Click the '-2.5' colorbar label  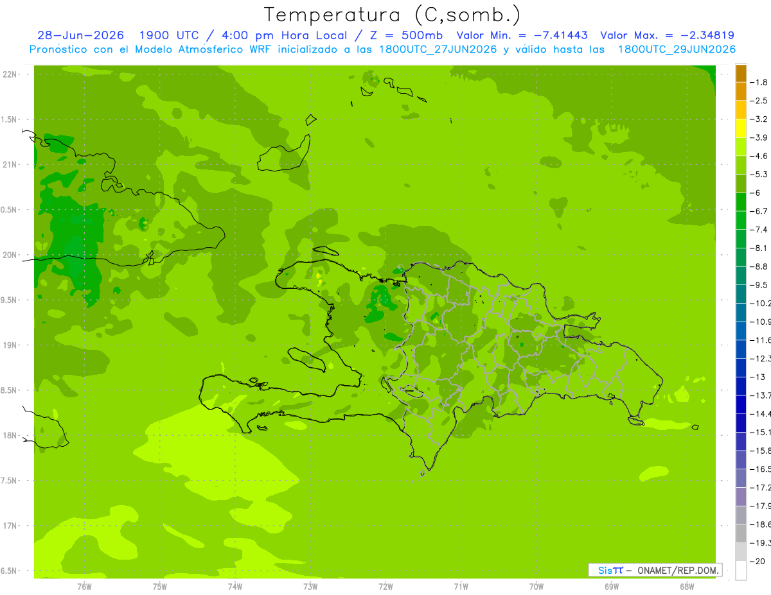(759, 101)
